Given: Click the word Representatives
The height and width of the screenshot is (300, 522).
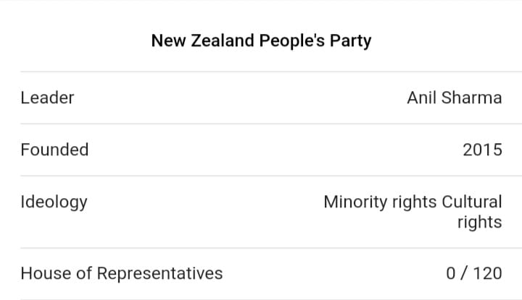Looking at the screenshot, I should click(159, 273).
